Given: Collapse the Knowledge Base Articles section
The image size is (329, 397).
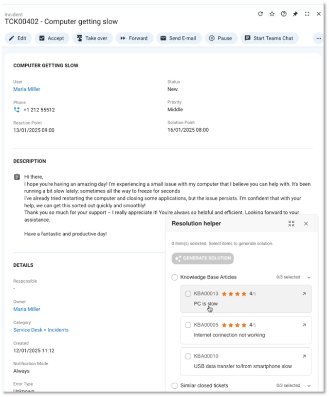Looking at the screenshot, I should [309, 277].
